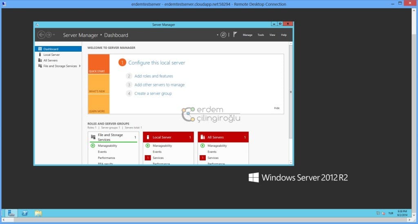Select the Learn More tile

(99, 104)
